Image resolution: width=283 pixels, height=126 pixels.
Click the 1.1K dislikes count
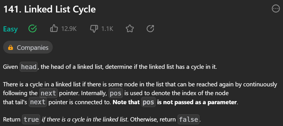[107, 29]
